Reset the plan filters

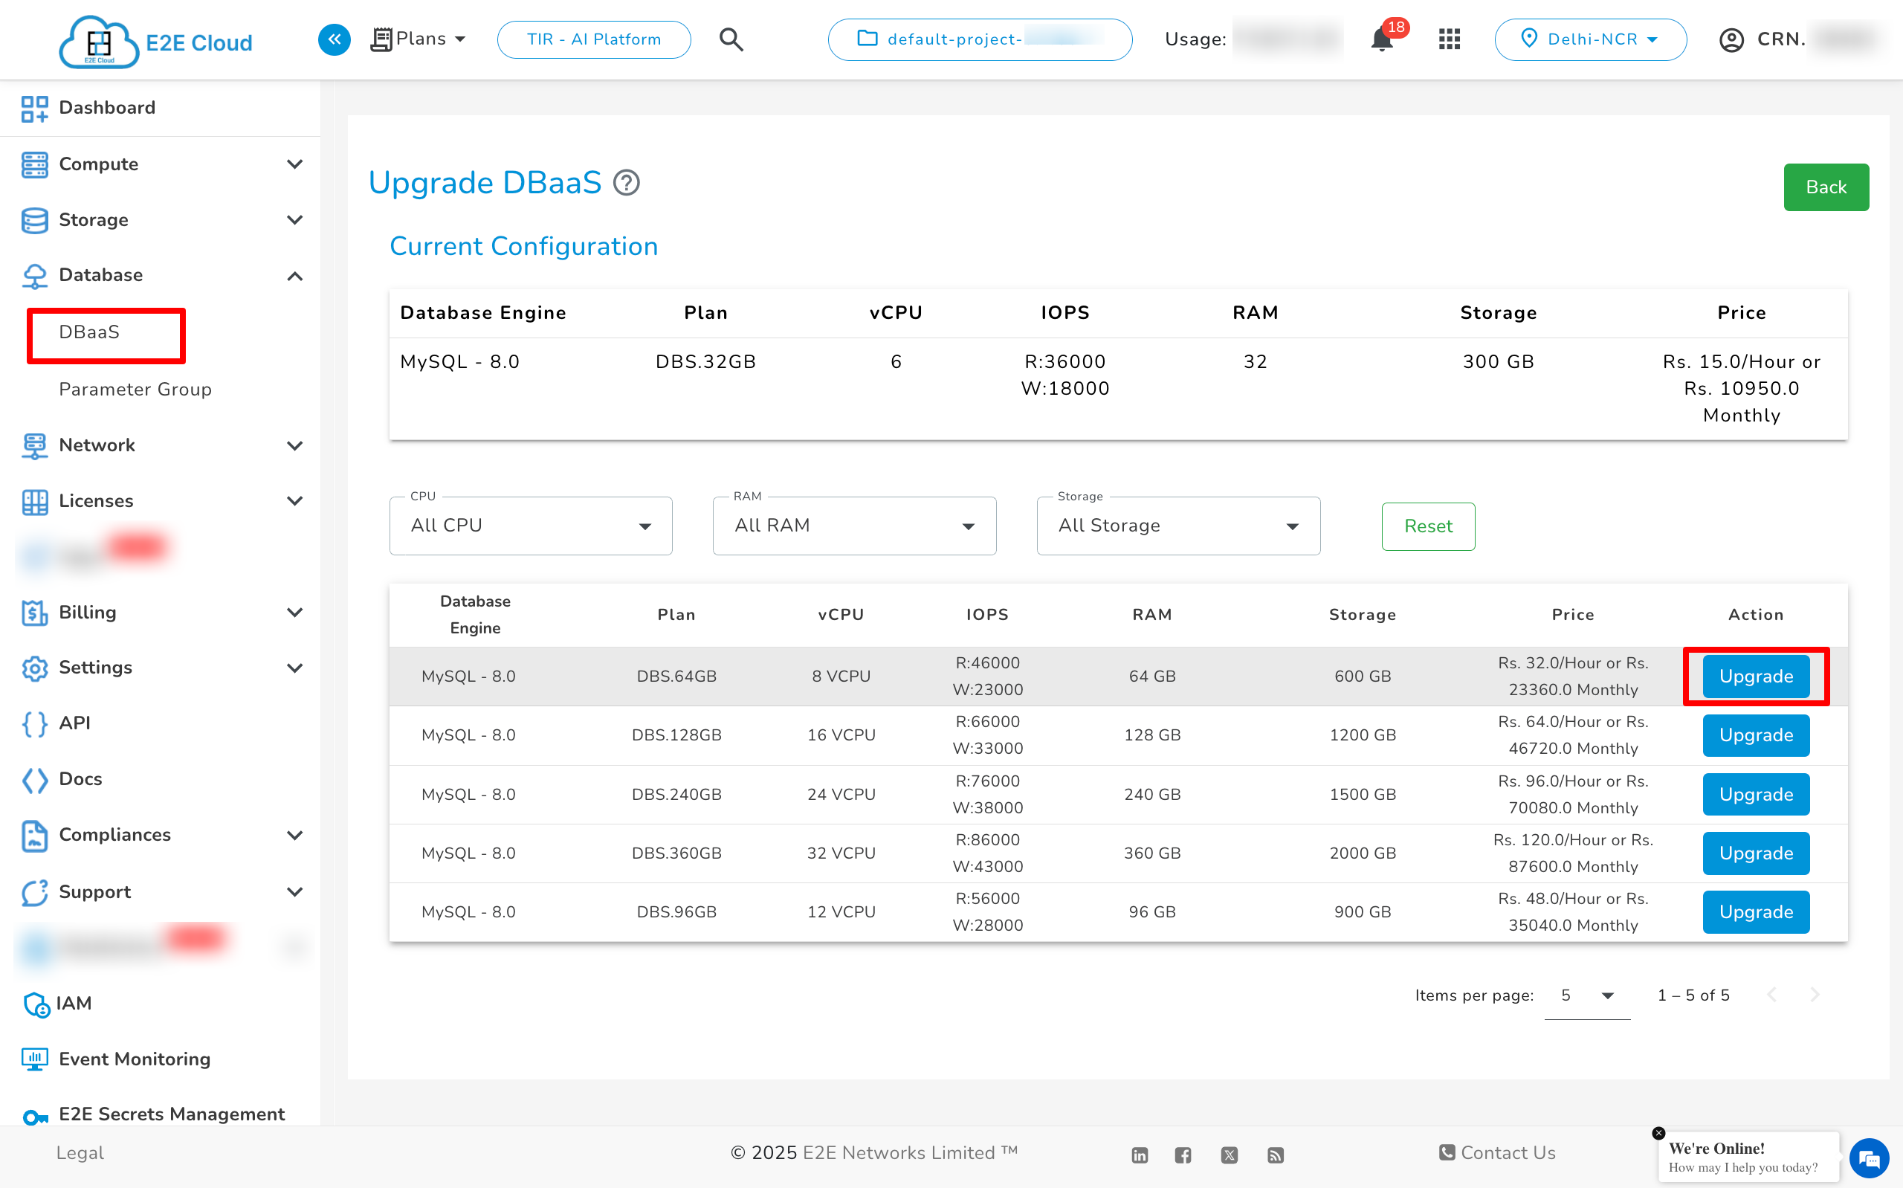coord(1428,526)
